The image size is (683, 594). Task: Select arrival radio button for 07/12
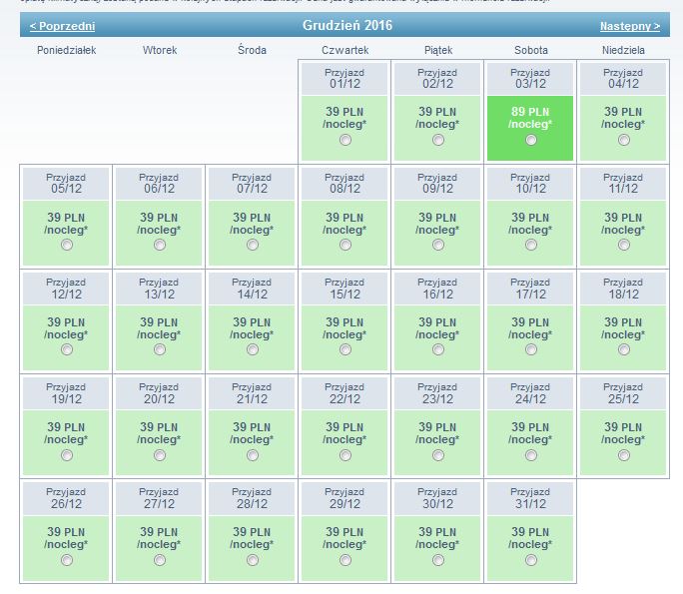tap(253, 245)
